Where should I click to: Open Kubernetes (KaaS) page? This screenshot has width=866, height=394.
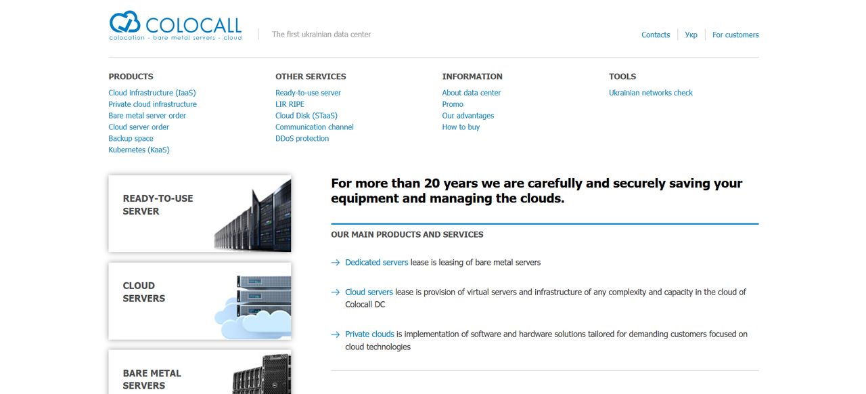click(139, 150)
